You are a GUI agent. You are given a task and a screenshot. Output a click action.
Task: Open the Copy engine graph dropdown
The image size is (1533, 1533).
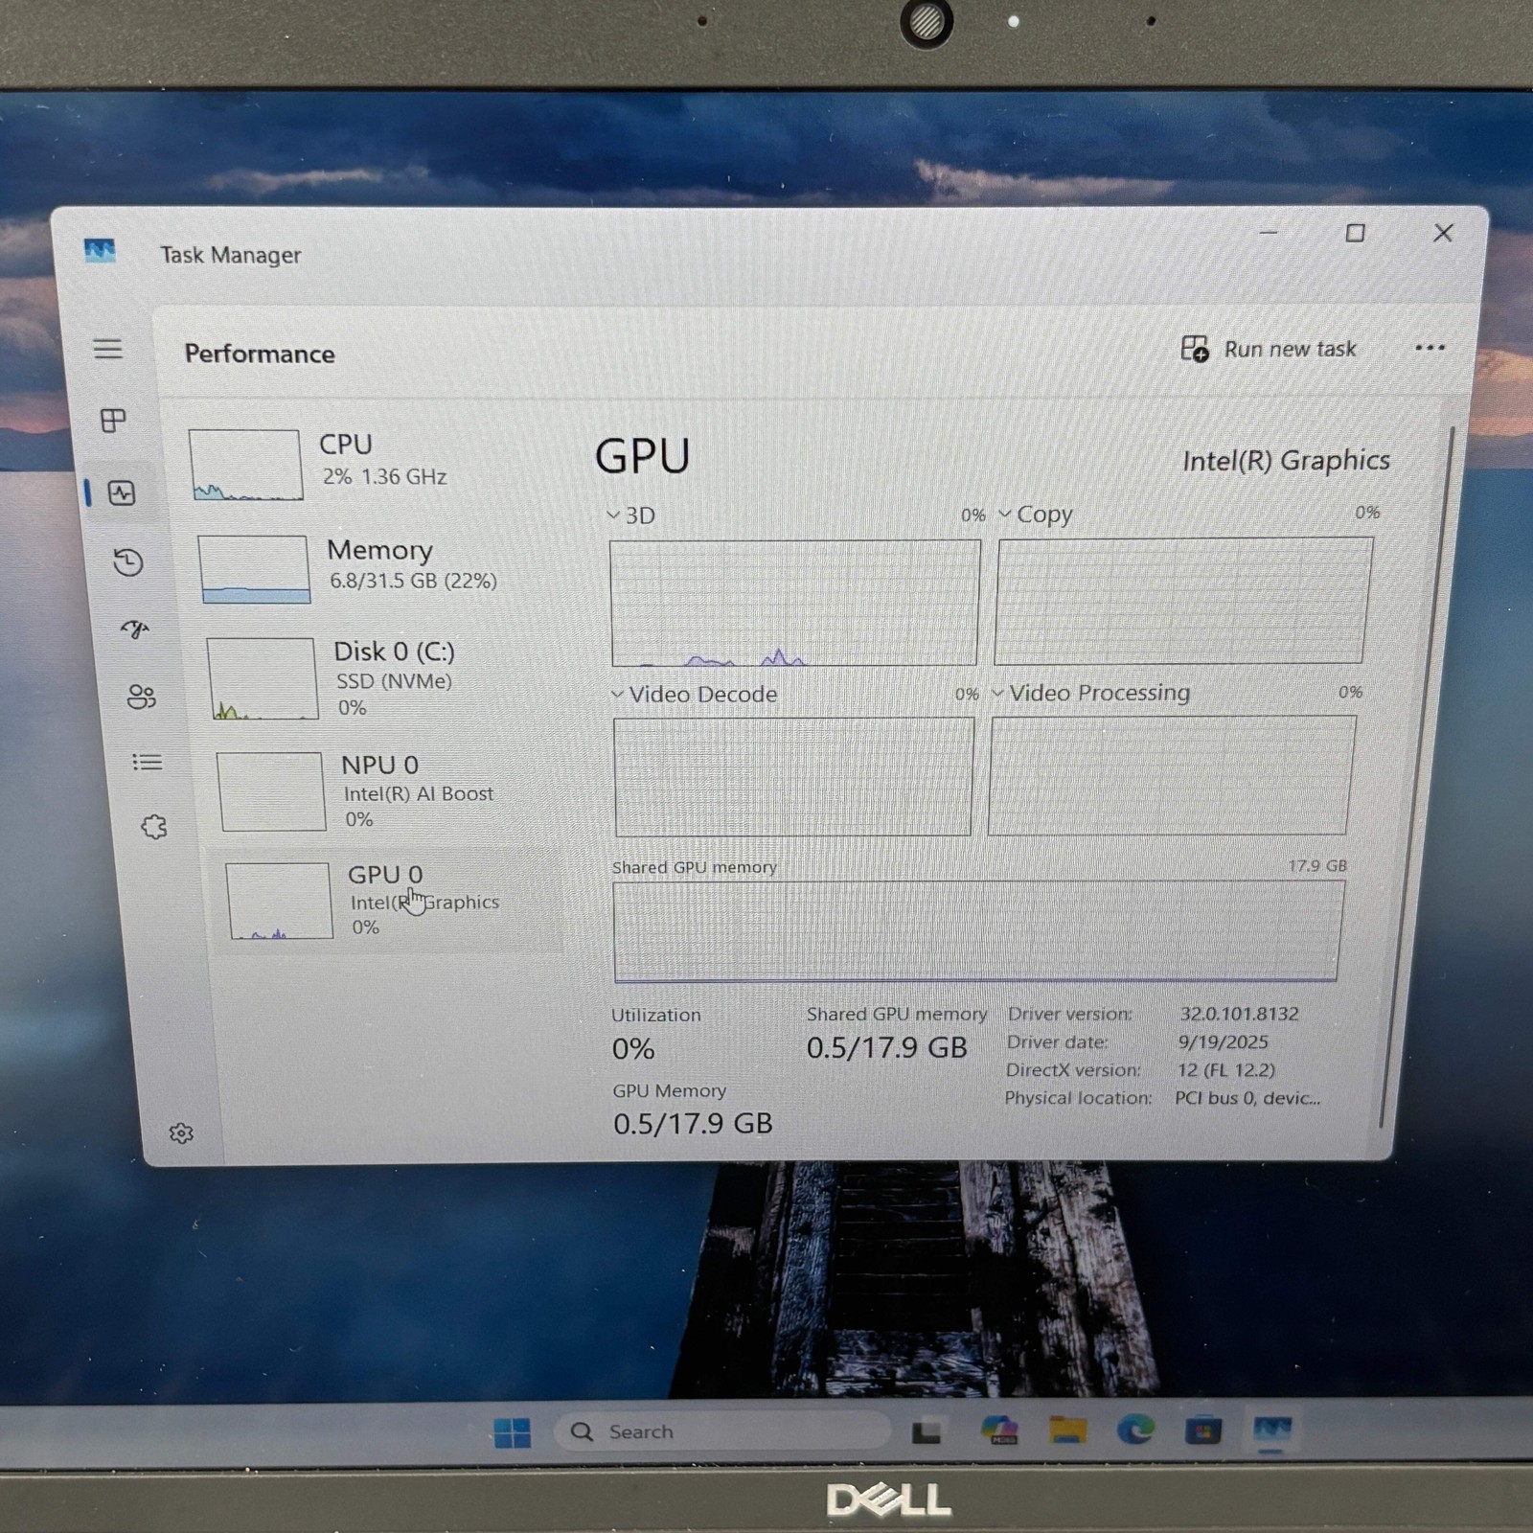click(1005, 514)
